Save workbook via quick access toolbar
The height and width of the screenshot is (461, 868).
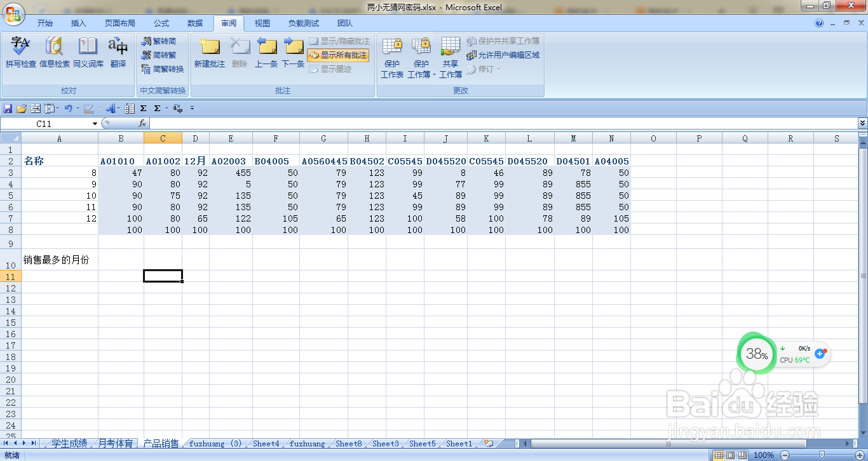(x=8, y=109)
